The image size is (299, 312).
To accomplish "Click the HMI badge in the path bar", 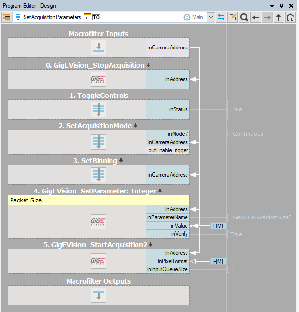I will click(87, 17).
